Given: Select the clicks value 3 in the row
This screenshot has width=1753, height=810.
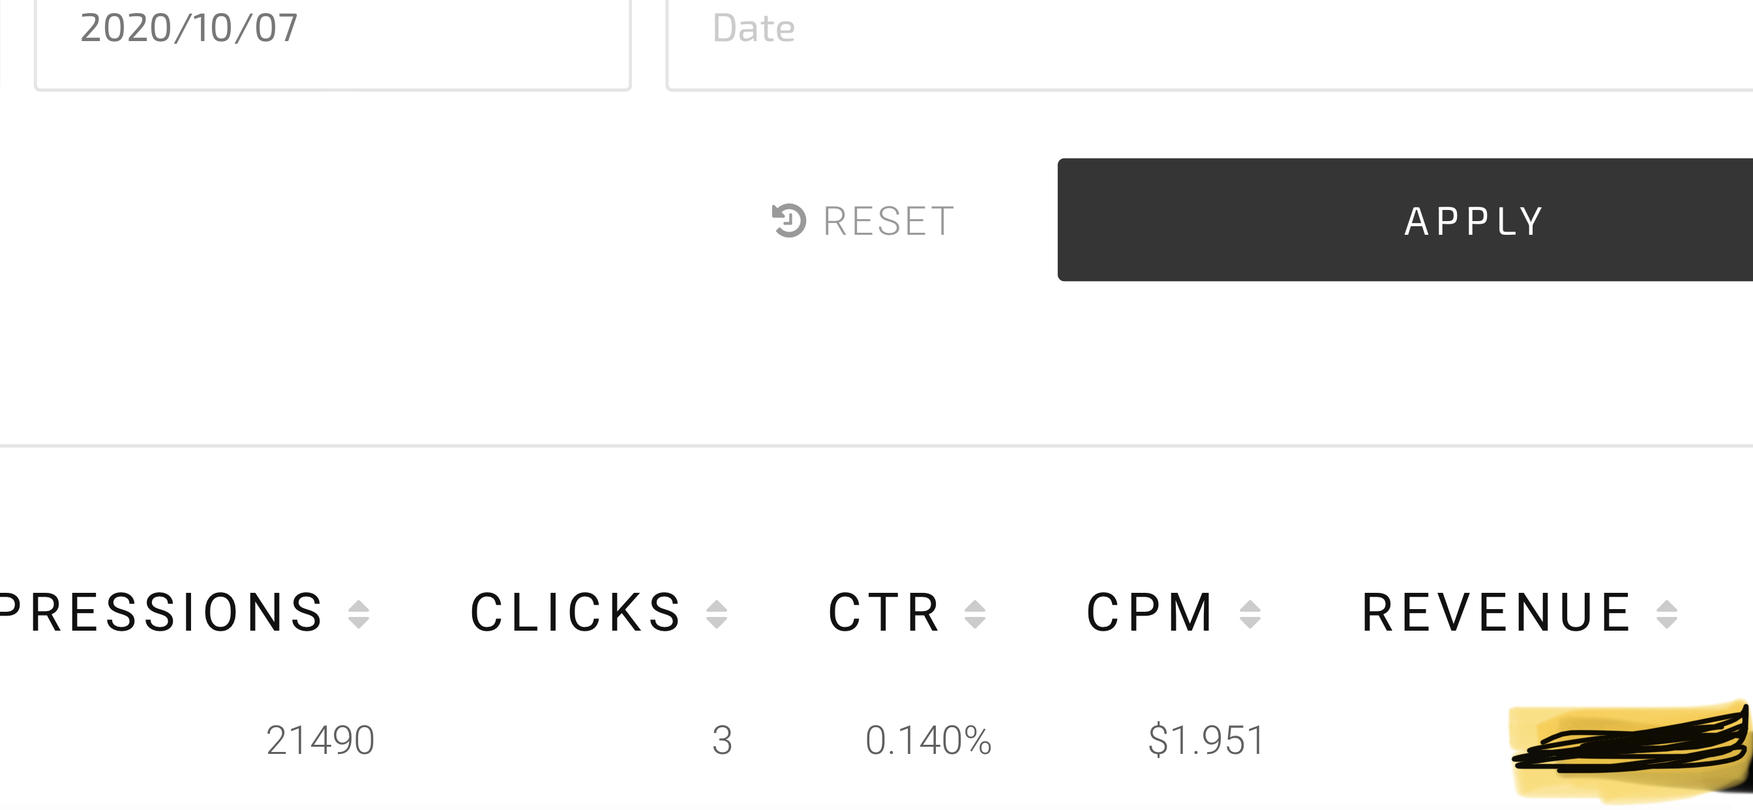Looking at the screenshot, I should [x=722, y=741].
